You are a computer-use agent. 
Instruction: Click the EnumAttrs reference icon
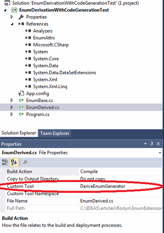pyautogui.click(x=28, y=38)
